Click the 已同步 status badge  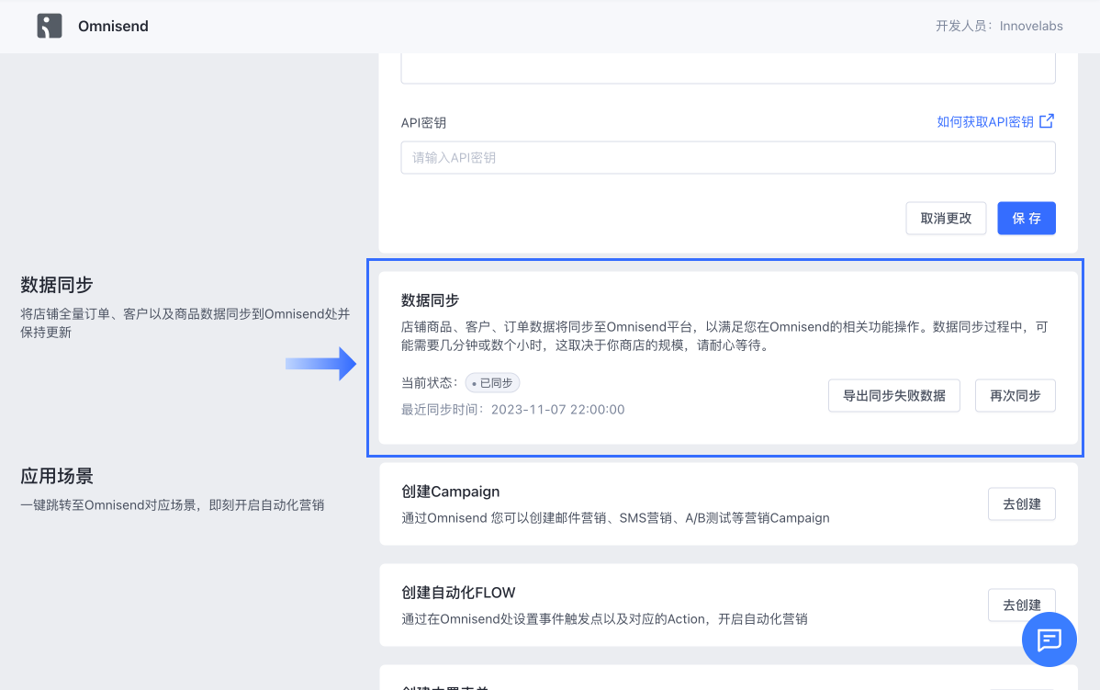click(x=492, y=382)
